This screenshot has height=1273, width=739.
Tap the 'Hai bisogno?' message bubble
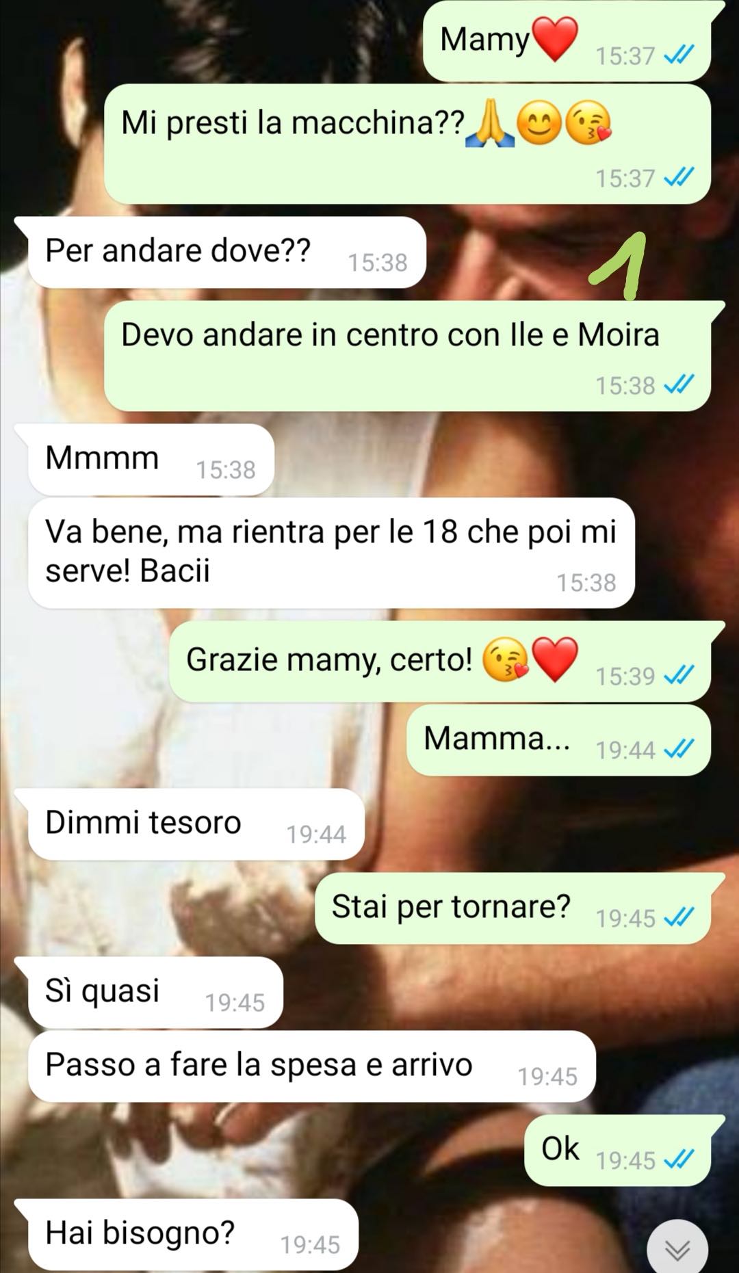193,1235
